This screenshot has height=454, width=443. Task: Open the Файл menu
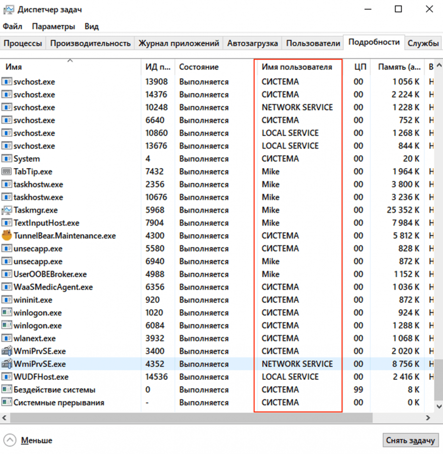coord(12,27)
